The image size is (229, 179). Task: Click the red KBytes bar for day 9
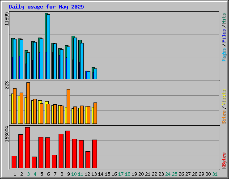(x=68, y=149)
